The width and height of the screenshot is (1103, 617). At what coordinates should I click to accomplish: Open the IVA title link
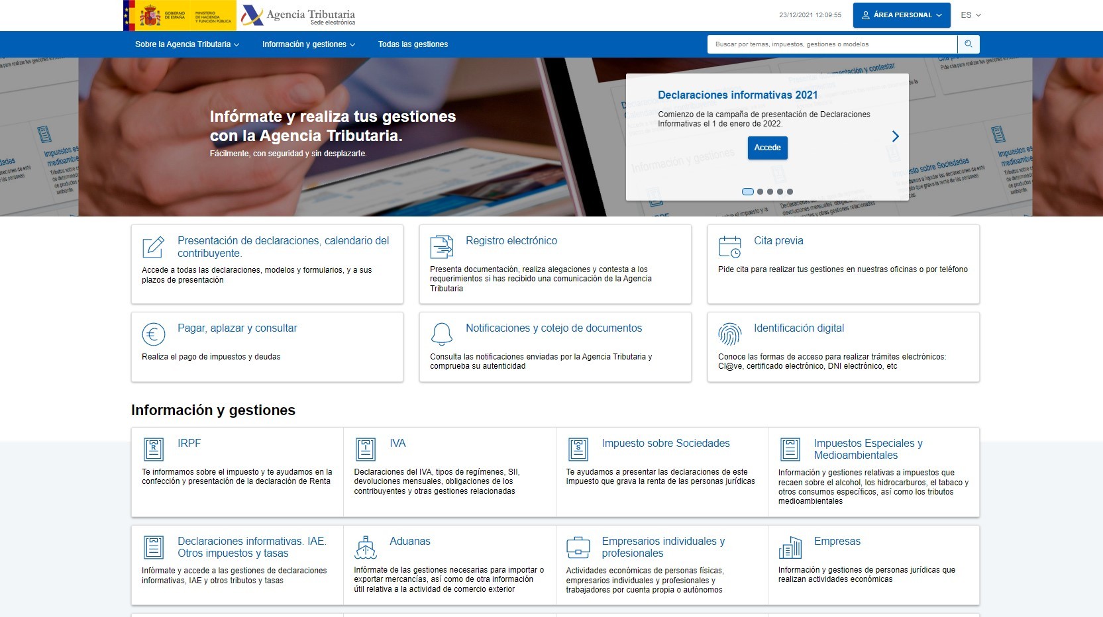(x=397, y=444)
